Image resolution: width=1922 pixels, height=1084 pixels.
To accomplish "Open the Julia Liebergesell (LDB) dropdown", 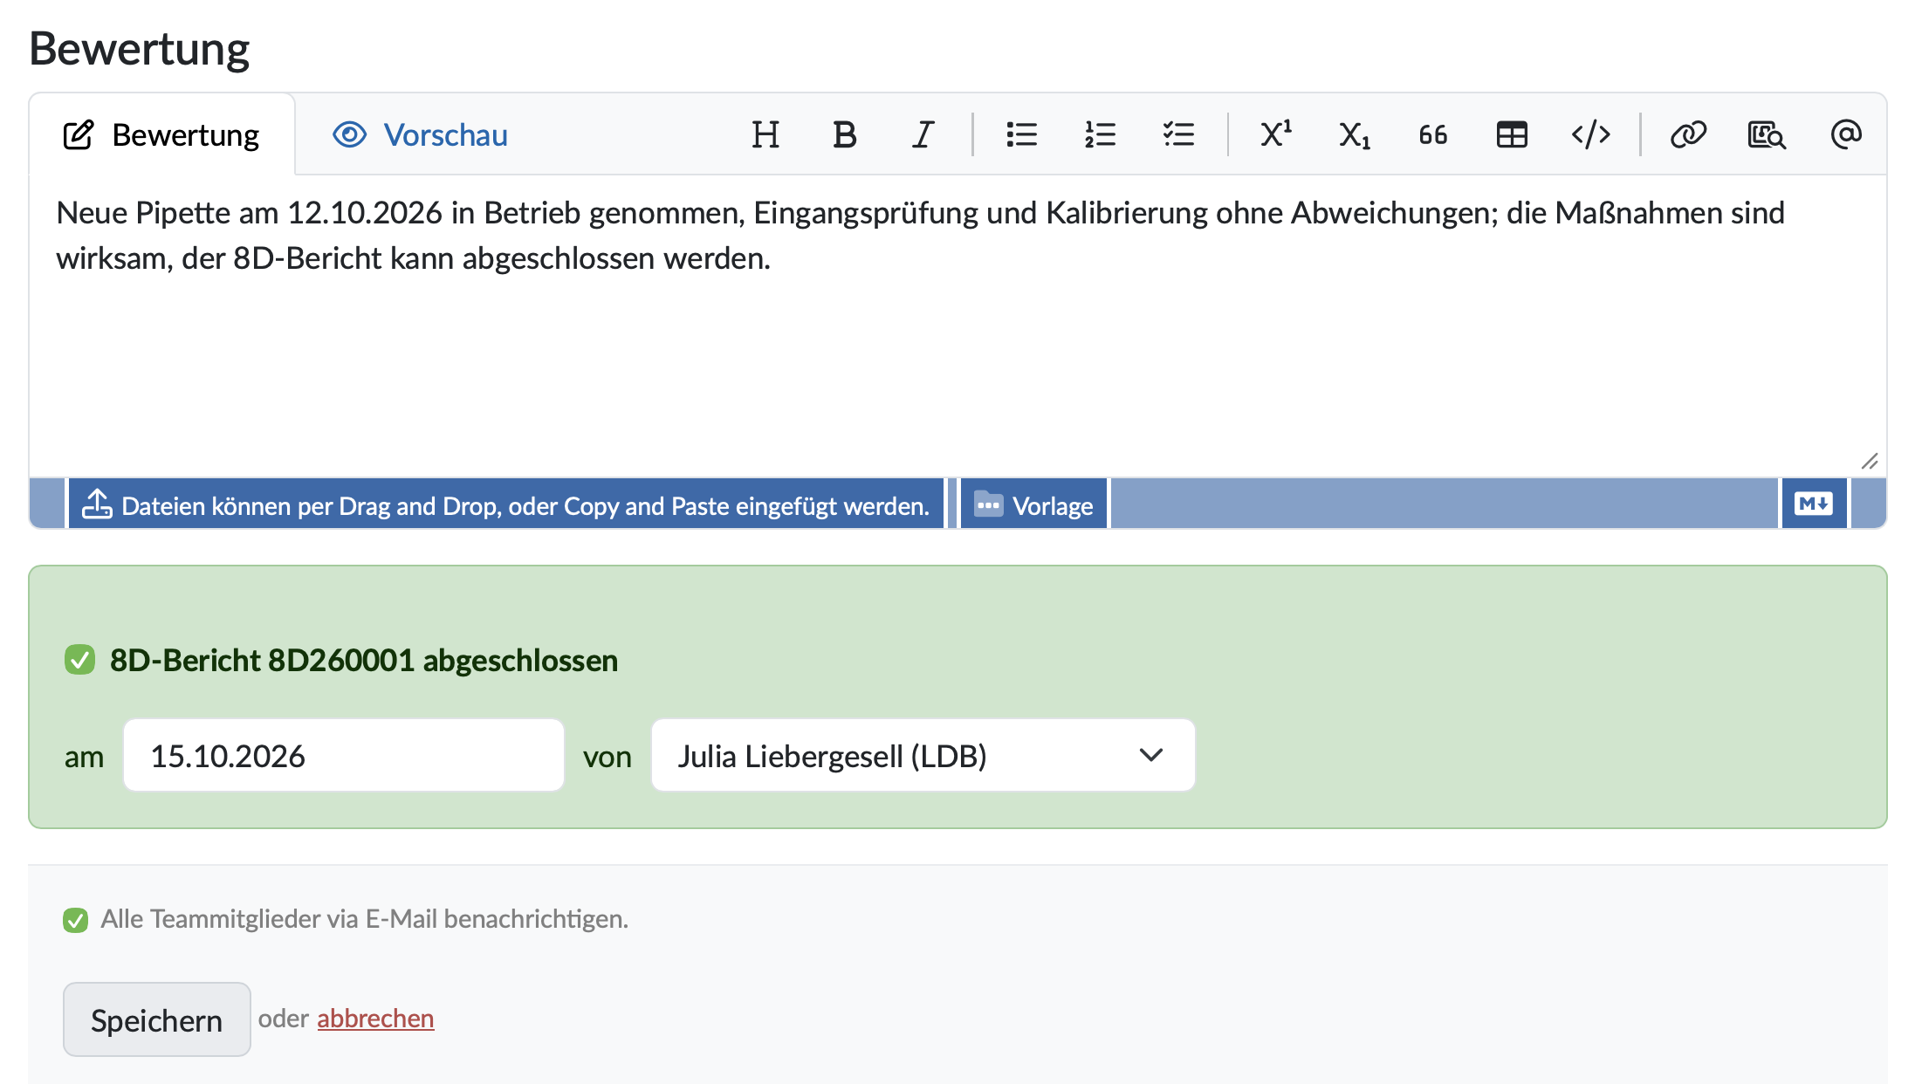I will (x=923, y=756).
